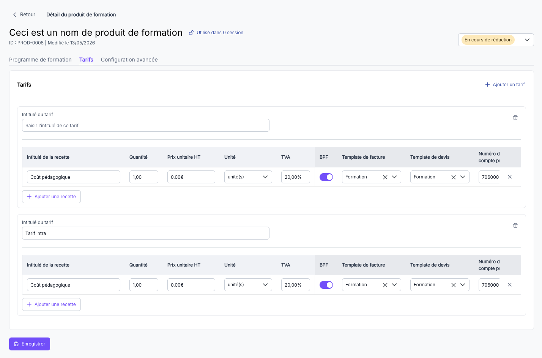Delete the Tarif intra block via trash icon

tap(515, 226)
